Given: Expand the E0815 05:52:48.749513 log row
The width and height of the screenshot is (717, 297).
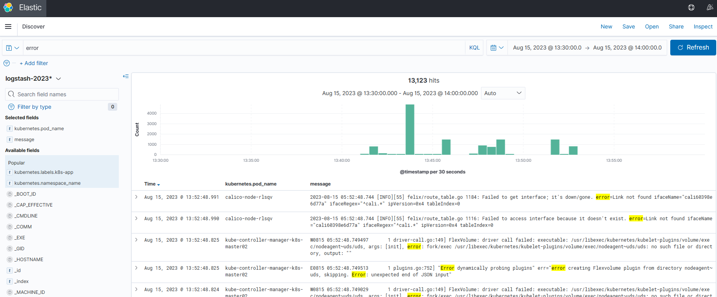Looking at the screenshot, I should pyautogui.click(x=136, y=268).
